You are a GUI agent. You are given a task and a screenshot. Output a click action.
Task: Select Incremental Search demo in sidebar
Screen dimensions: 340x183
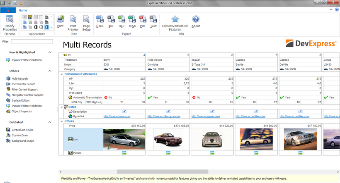(24, 84)
